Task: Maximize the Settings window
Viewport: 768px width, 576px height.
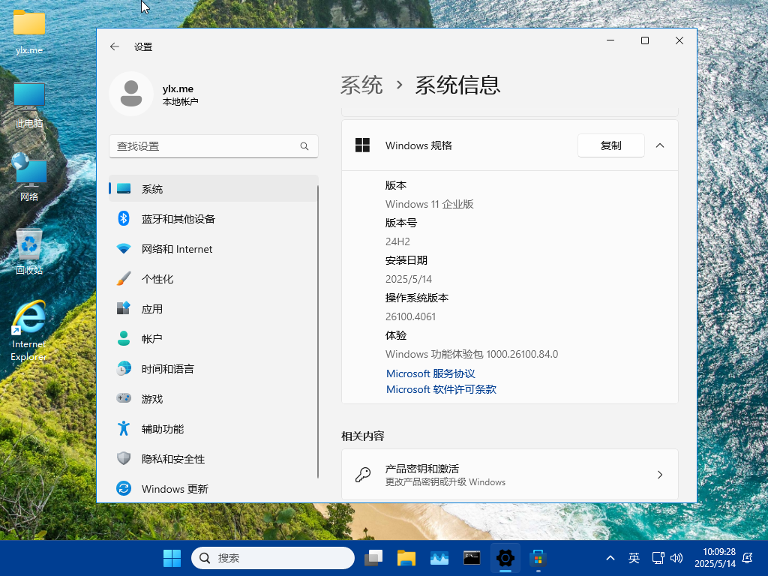Action: [644, 40]
